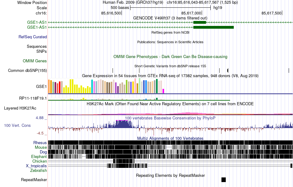The height and width of the screenshot is (187, 293).
Task: Click the Chicken alignment block
Action: coord(124,161)
